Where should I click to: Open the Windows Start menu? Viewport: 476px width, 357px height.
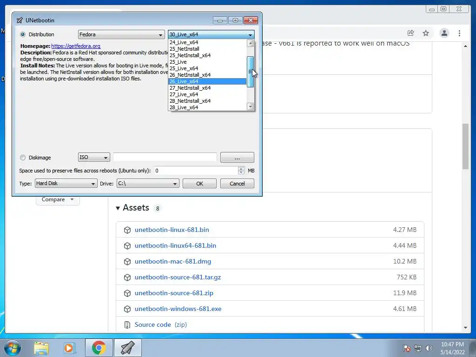tap(13, 348)
